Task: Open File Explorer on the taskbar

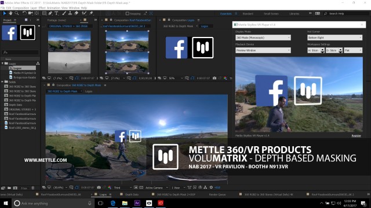Action: [125, 203]
